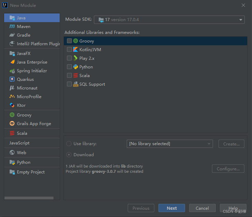The height and width of the screenshot is (217, 252).
Task: Click the Play 2.x arrow icon
Action: pos(75,58)
